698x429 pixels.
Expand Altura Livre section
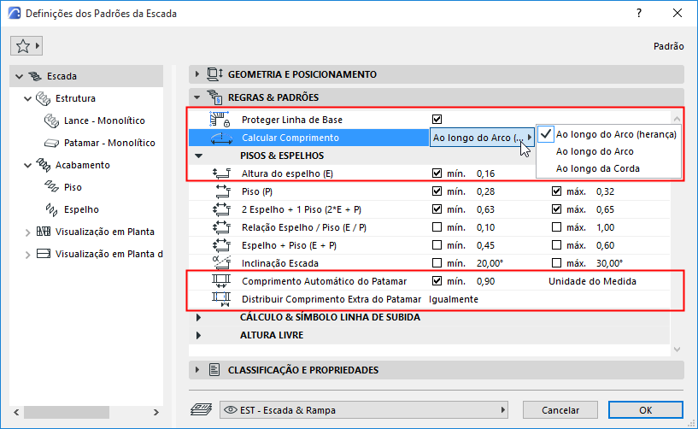tap(198, 335)
